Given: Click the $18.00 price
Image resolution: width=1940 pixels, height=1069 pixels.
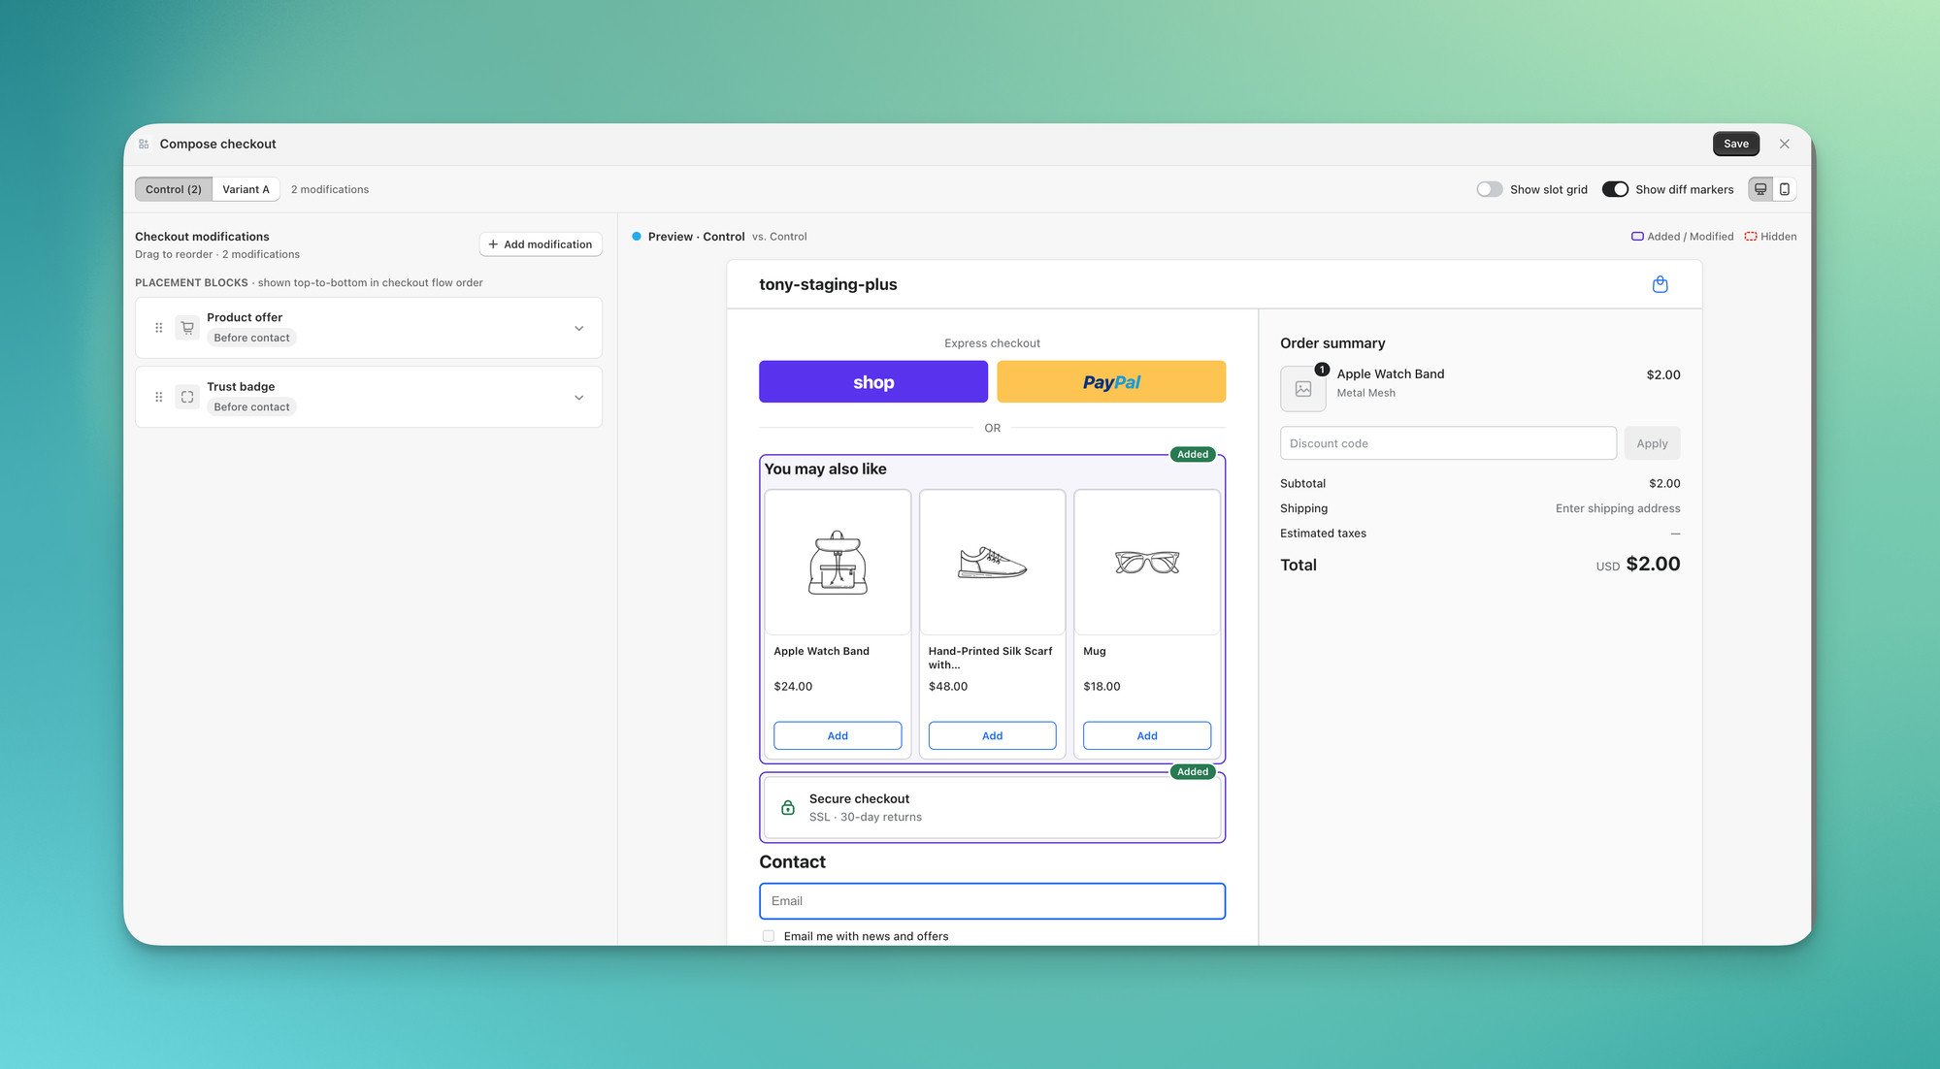Looking at the screenshot, I should point(1102,686).
